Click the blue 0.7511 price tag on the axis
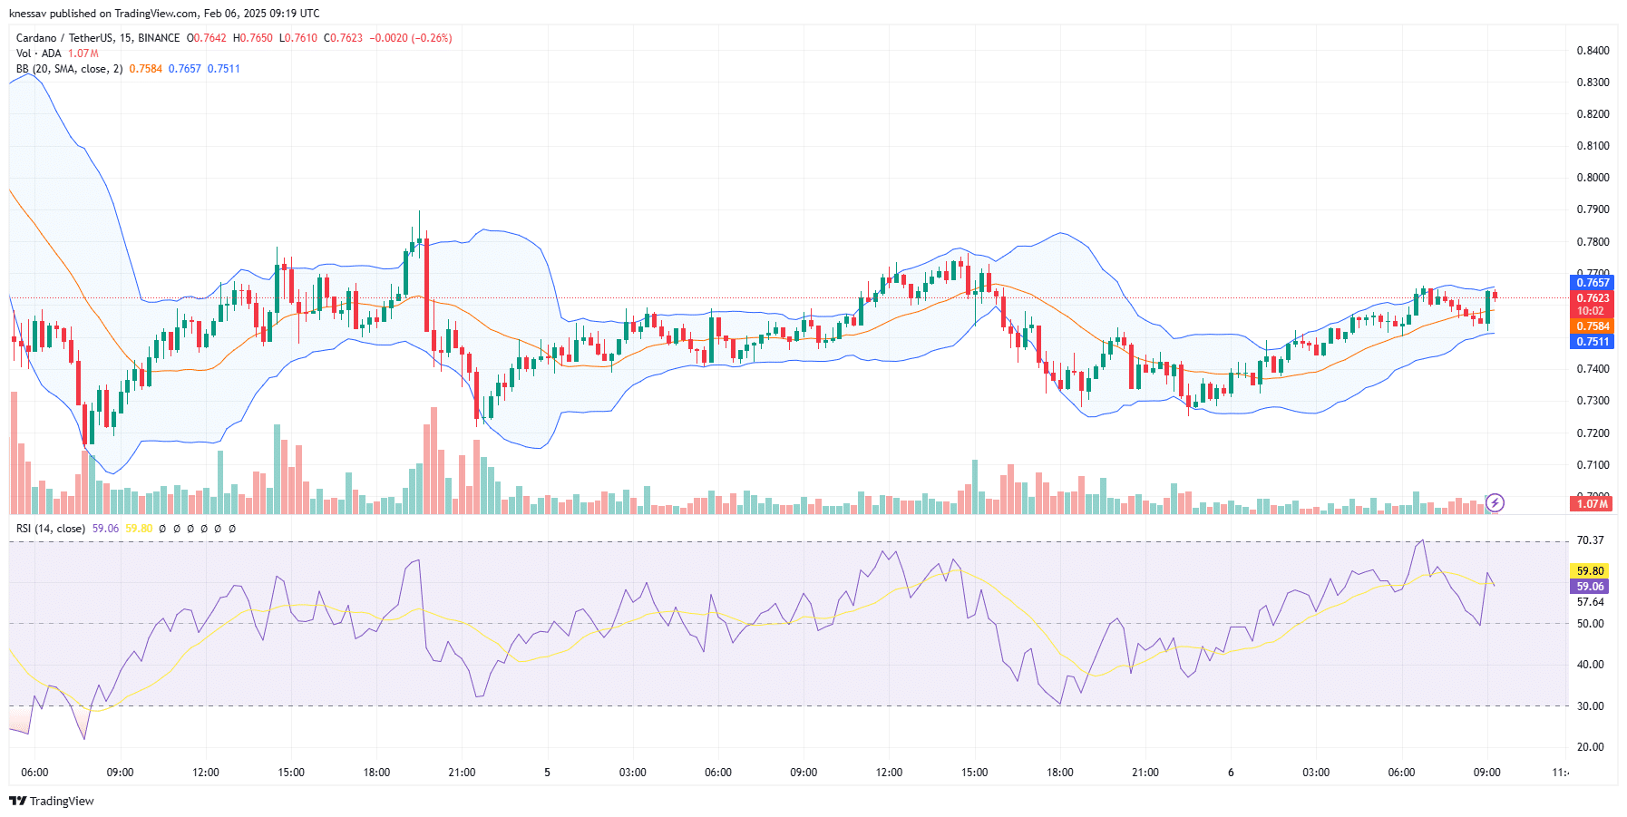 point(1592,342)
